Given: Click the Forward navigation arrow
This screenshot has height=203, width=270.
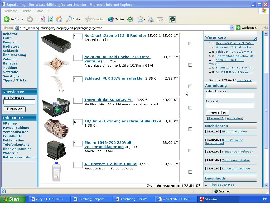Looking at the screenshot, I should (x=30, y=19).
